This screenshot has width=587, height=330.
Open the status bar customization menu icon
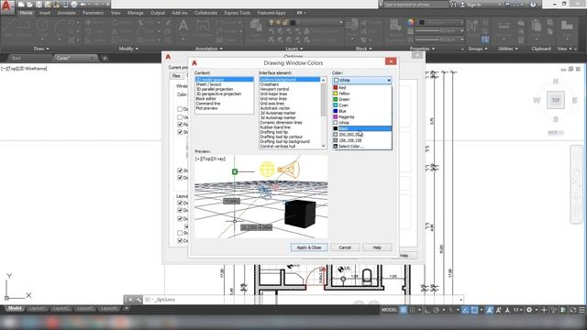pos(581,310)
